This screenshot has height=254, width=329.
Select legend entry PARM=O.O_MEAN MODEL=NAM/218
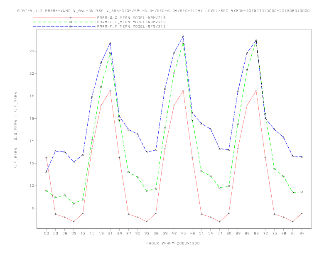[131, 17]
